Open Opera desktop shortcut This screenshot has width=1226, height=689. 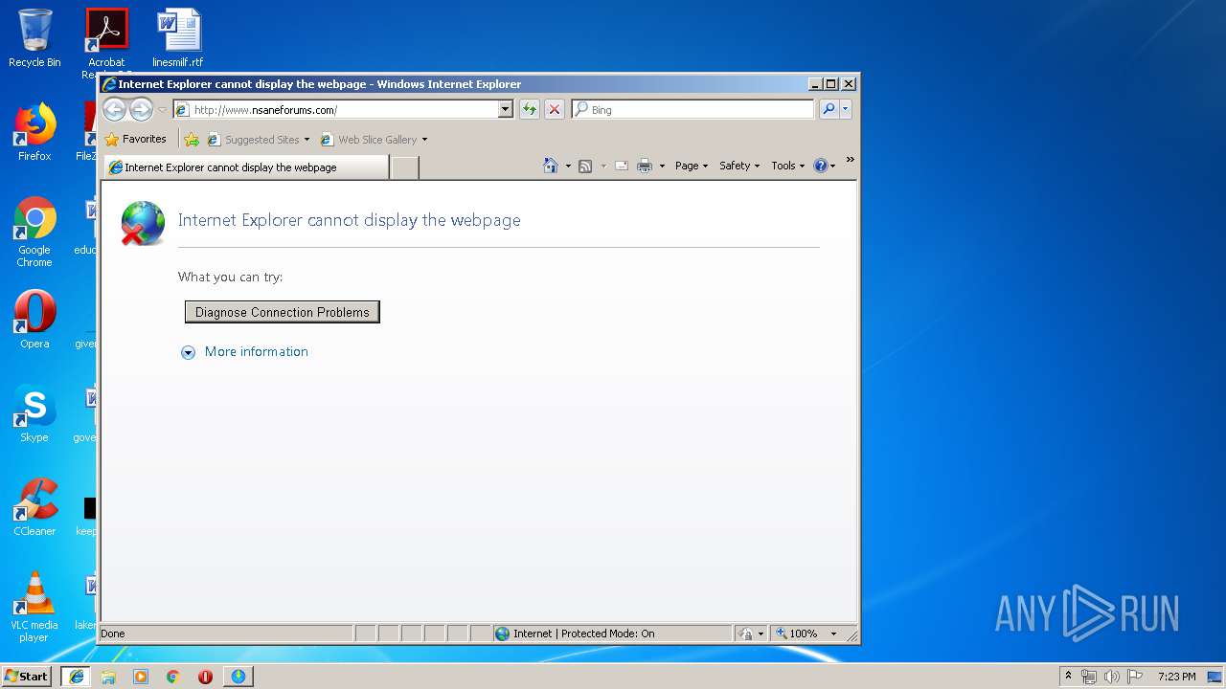(34, 320)
